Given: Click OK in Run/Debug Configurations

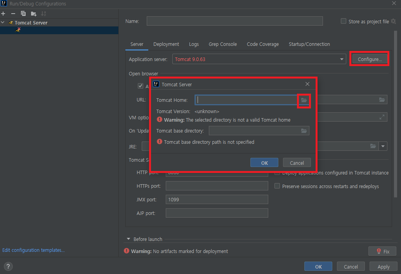Looking at the screenshot, I should click(x=318, y=266).
